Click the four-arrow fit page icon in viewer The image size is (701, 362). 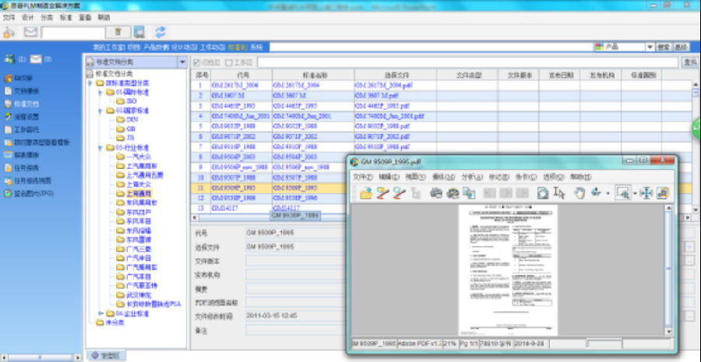646,193
